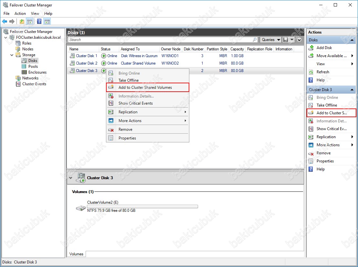This screenshot has height=267, width=358.
Task: Choose Remove in context menu
Action: pos(148,129)
